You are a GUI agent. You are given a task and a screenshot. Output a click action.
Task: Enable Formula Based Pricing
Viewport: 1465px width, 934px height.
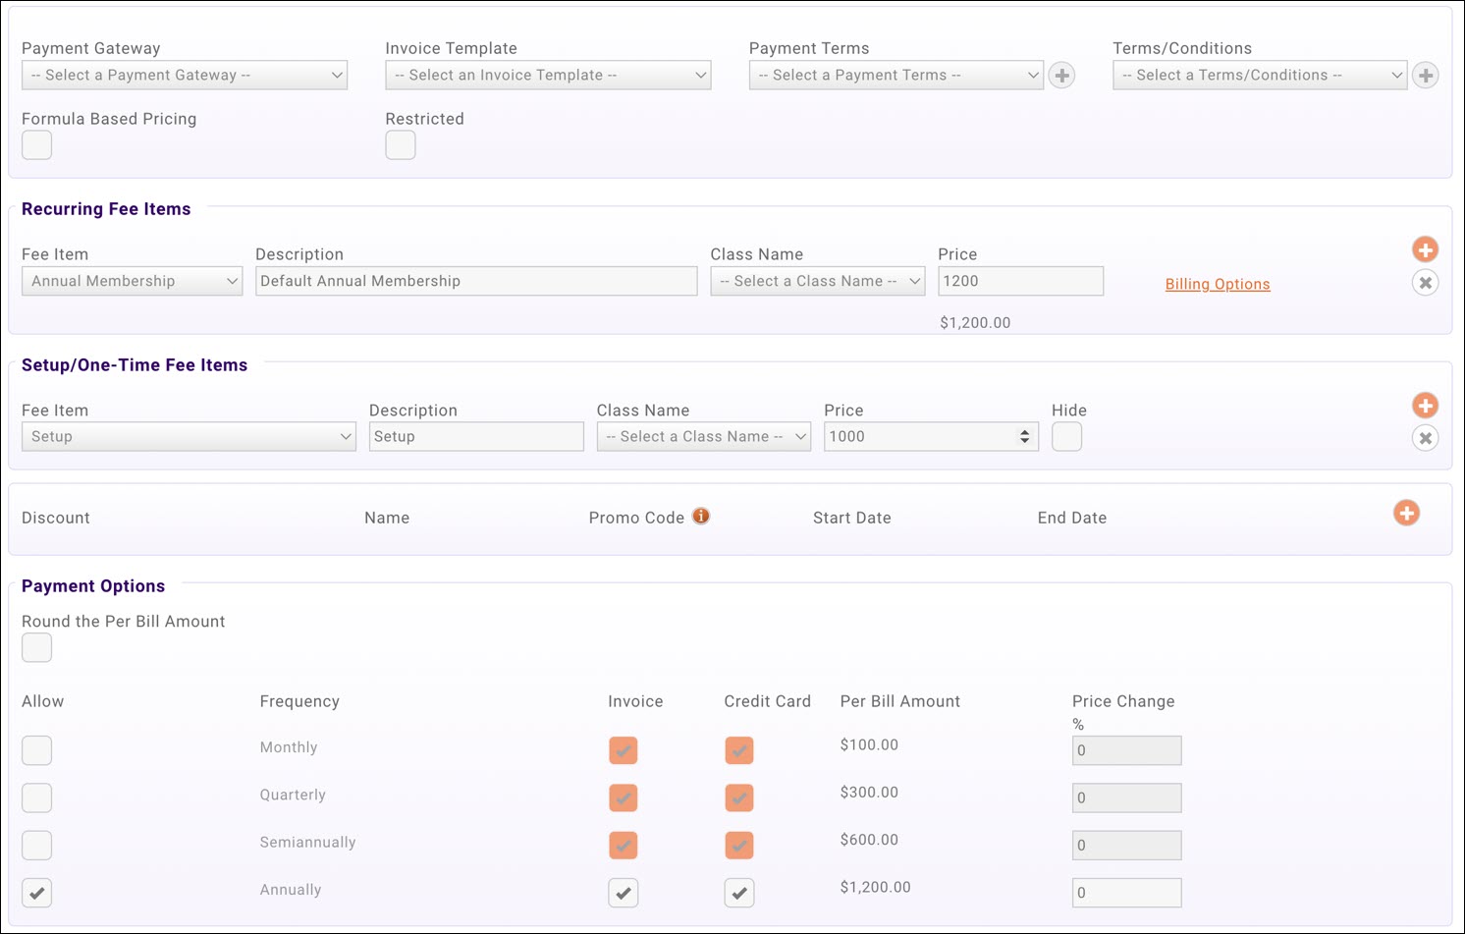(x=36, y=144)
